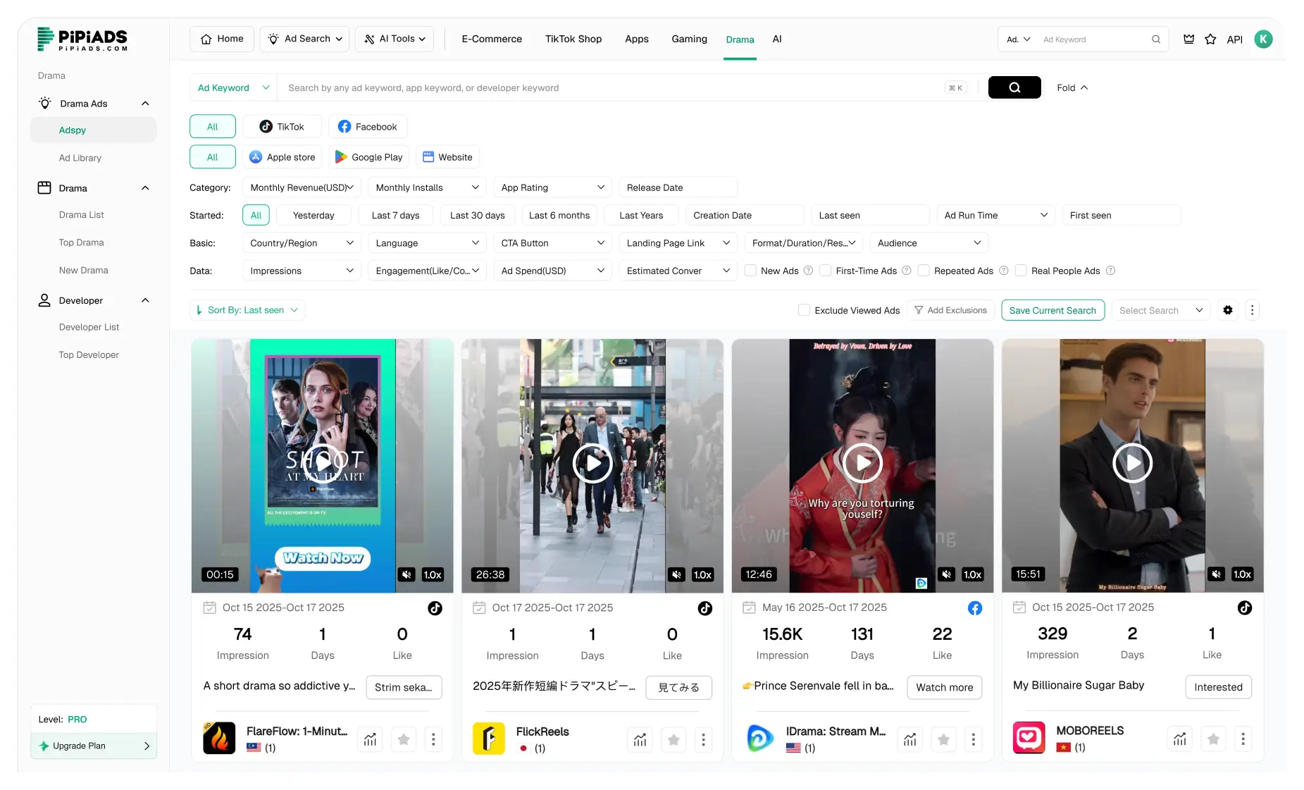Toggle the Real People Ads checkbox
The image size is (1304, 790).
tap(1021, 271)
